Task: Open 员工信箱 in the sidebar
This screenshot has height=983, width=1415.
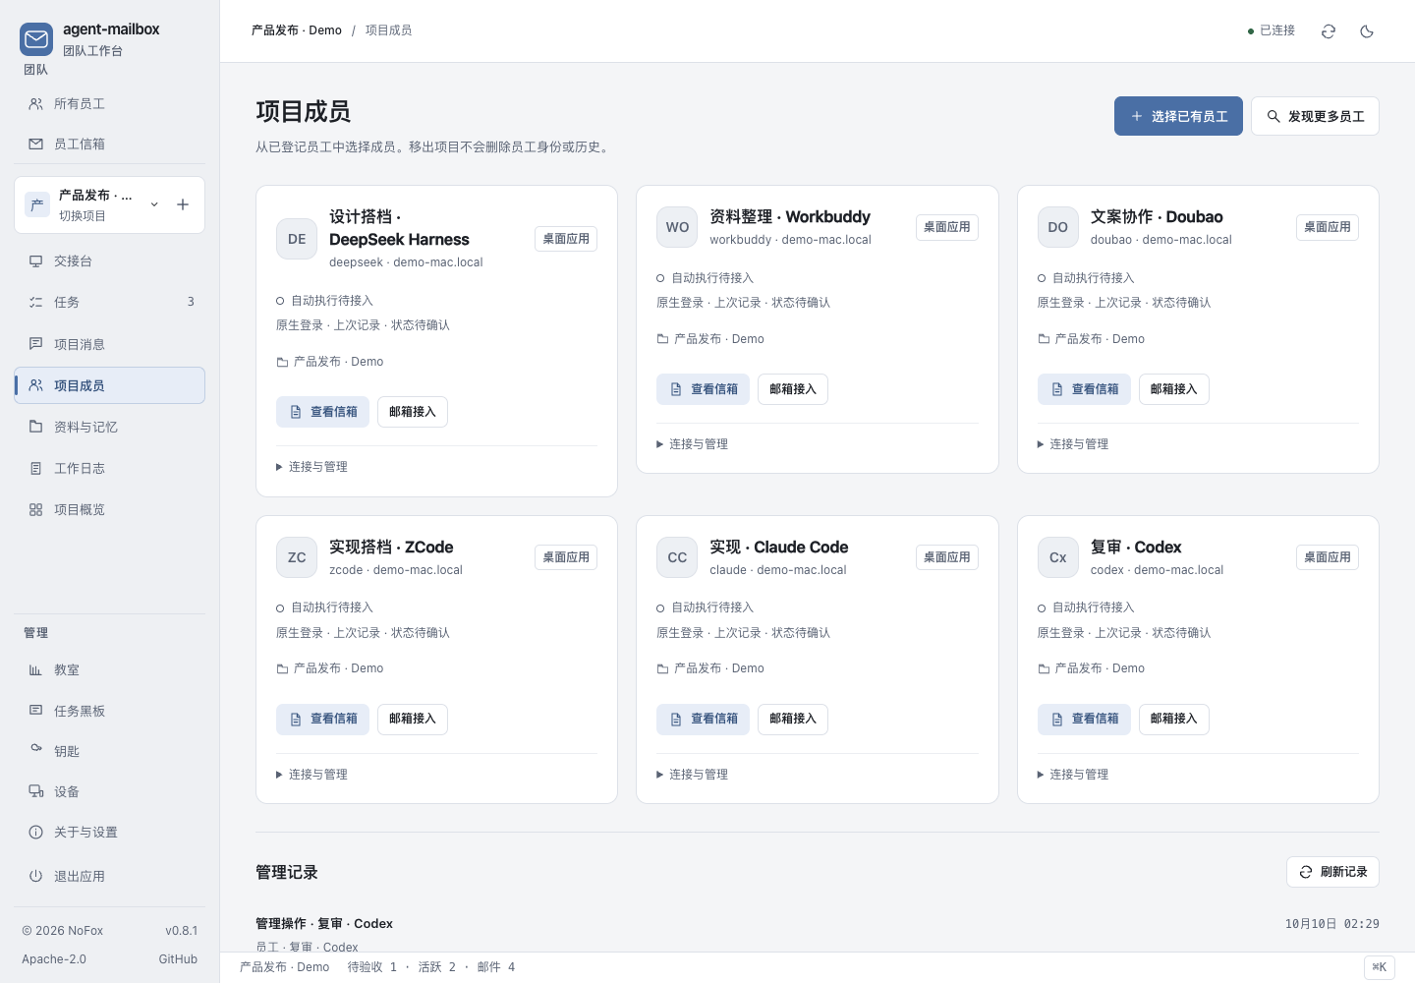Action: (109, 145)
